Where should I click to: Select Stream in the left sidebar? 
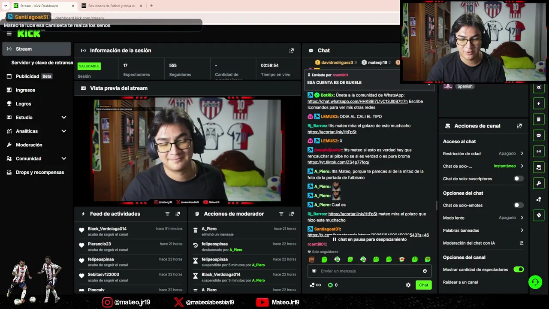tap(37, 49)
